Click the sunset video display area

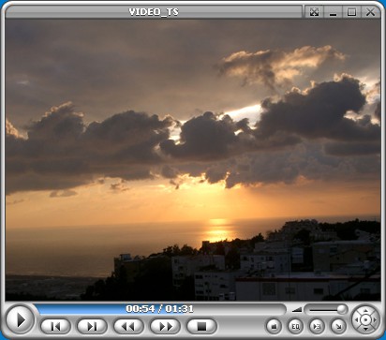point(193,160)
